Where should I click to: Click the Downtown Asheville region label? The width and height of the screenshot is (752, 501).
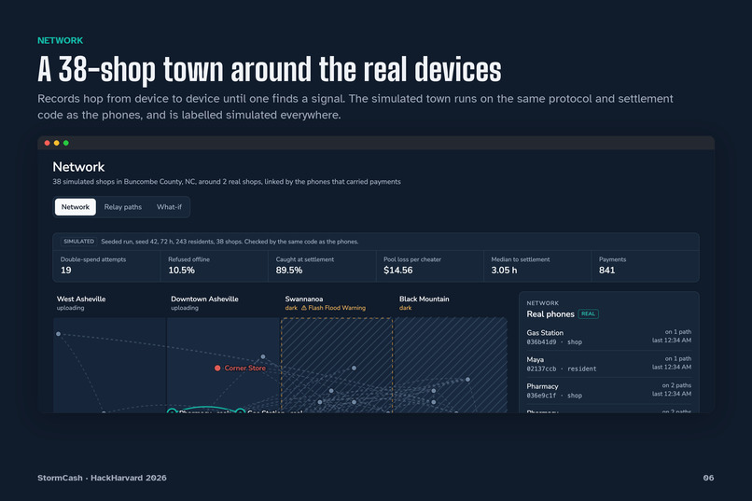tap(204, 299)
